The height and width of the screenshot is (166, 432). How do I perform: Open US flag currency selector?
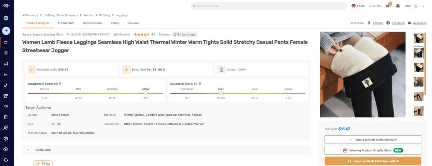point(354,6)
